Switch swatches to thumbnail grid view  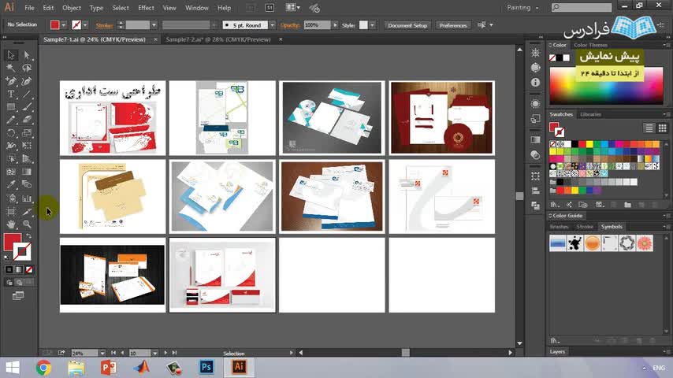[x=662, y=128]
